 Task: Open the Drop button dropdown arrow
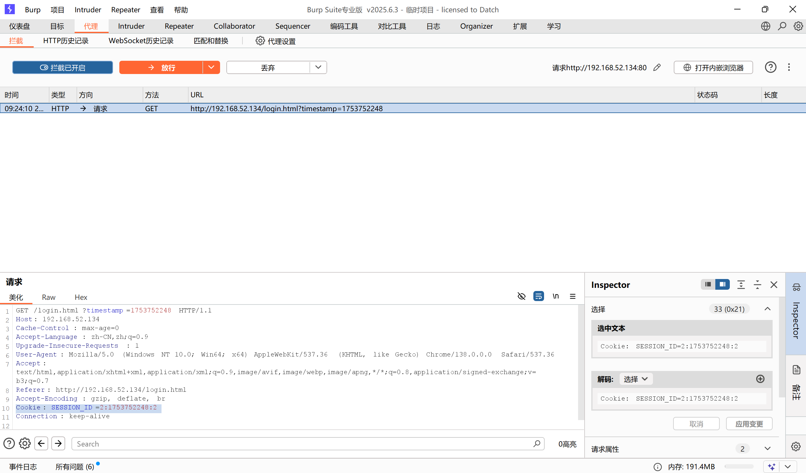pyautogui.click(x=318, y=67)
